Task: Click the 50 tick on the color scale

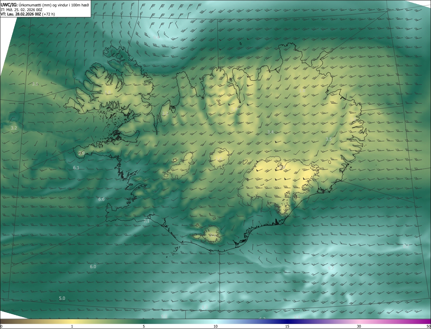Action: [428, 326]
